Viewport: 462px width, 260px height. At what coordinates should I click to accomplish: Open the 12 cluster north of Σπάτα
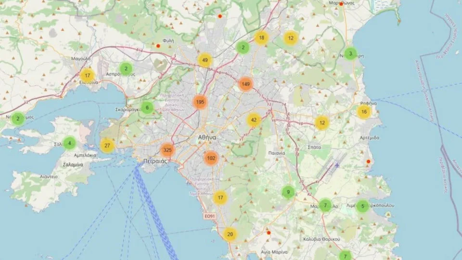[x=322, y=123]
